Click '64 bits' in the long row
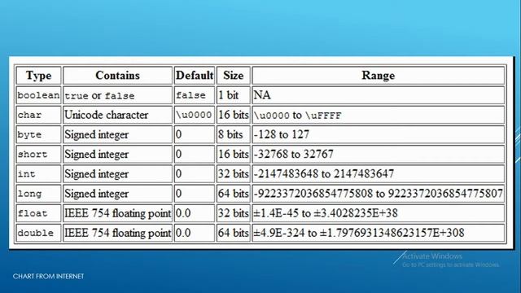521x293 pixels. [x=234, y=194]
